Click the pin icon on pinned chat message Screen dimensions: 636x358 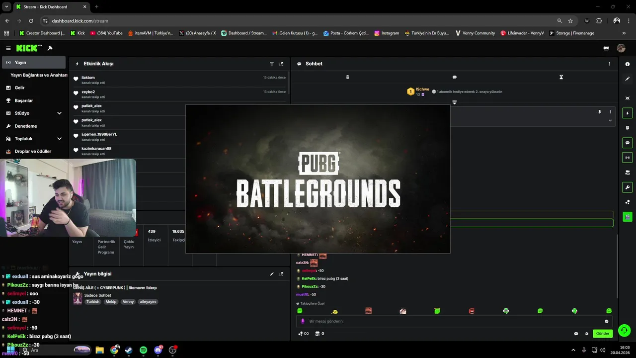(600, 112)
